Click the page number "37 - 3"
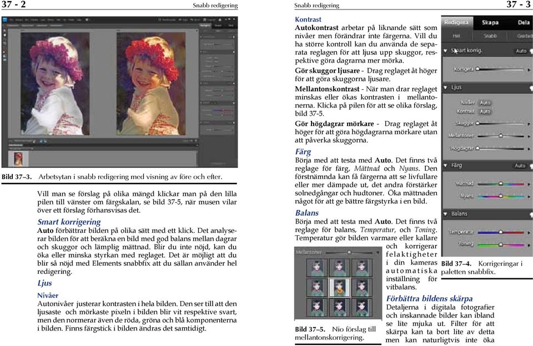Image resolution: width=533 pixels, height=346 pixels. point(520,4)
